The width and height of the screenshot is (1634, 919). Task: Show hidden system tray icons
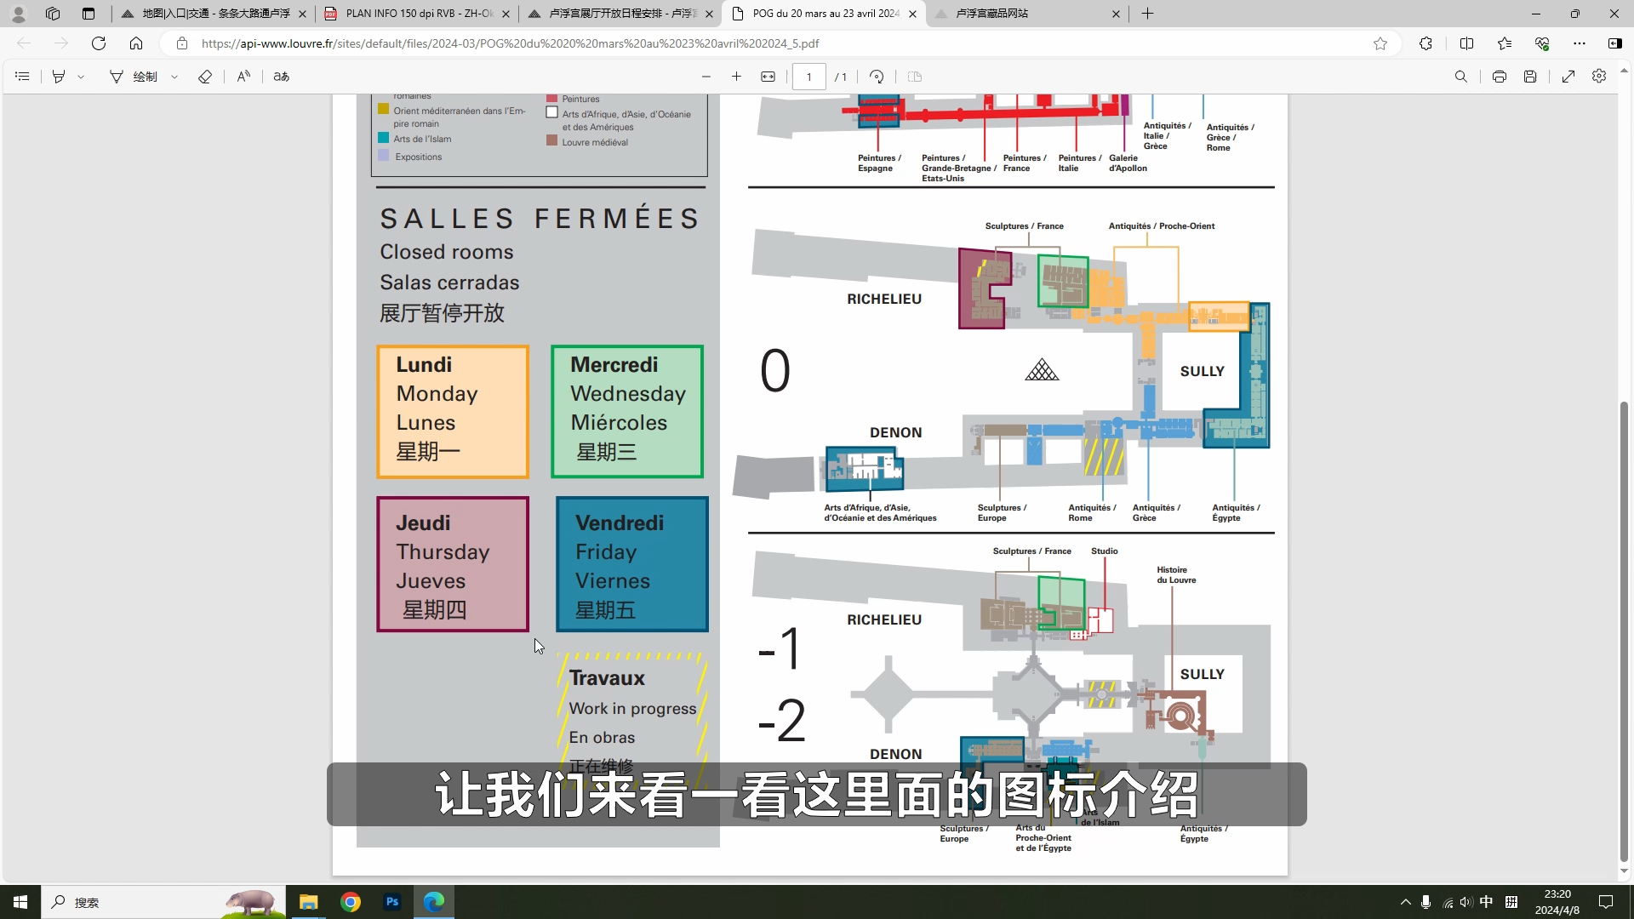[1406, 902]
